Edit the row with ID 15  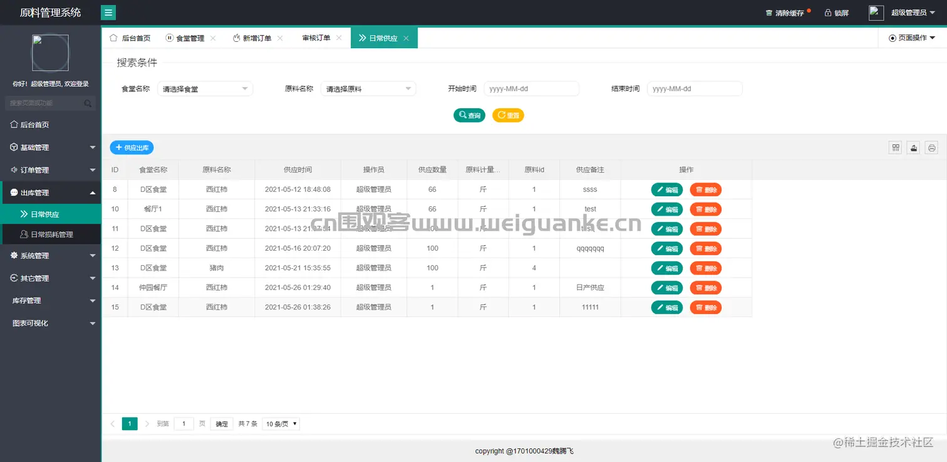(667, 308)
